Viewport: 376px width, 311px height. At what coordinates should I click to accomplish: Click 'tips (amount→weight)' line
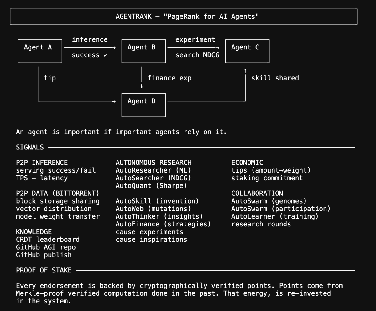point(271,170)
